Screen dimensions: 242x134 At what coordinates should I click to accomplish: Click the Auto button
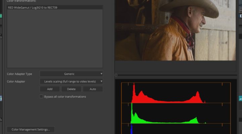click(93, 89)
